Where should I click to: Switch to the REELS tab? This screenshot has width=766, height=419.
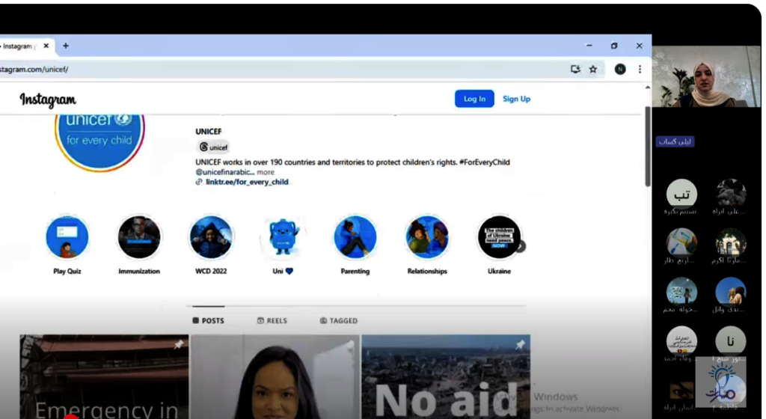[272, 321]
